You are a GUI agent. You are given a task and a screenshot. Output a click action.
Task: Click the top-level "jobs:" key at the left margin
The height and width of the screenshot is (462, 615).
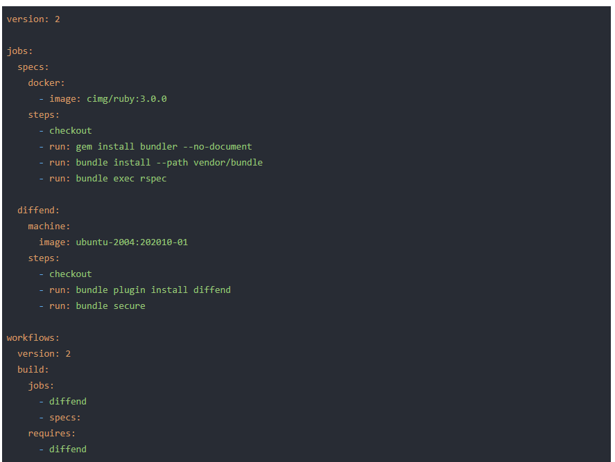19,51
